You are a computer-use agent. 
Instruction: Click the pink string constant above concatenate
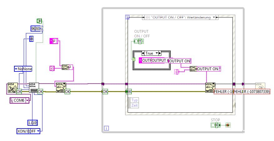(x=54, y=41)
